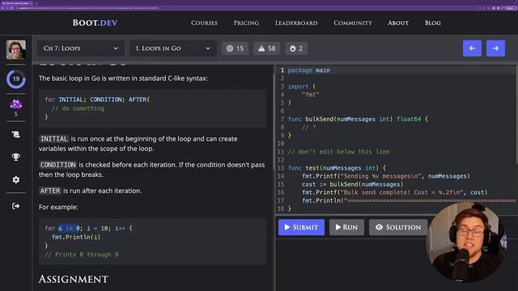Click line 1 'package main' in editor
This screenshot has width=518, height=291.
point(308,70)
